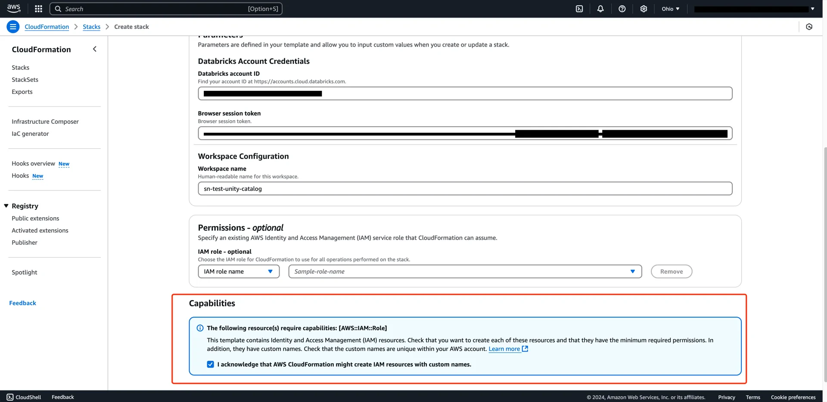Open the settings gear in top bar

[x=644, y=9]
